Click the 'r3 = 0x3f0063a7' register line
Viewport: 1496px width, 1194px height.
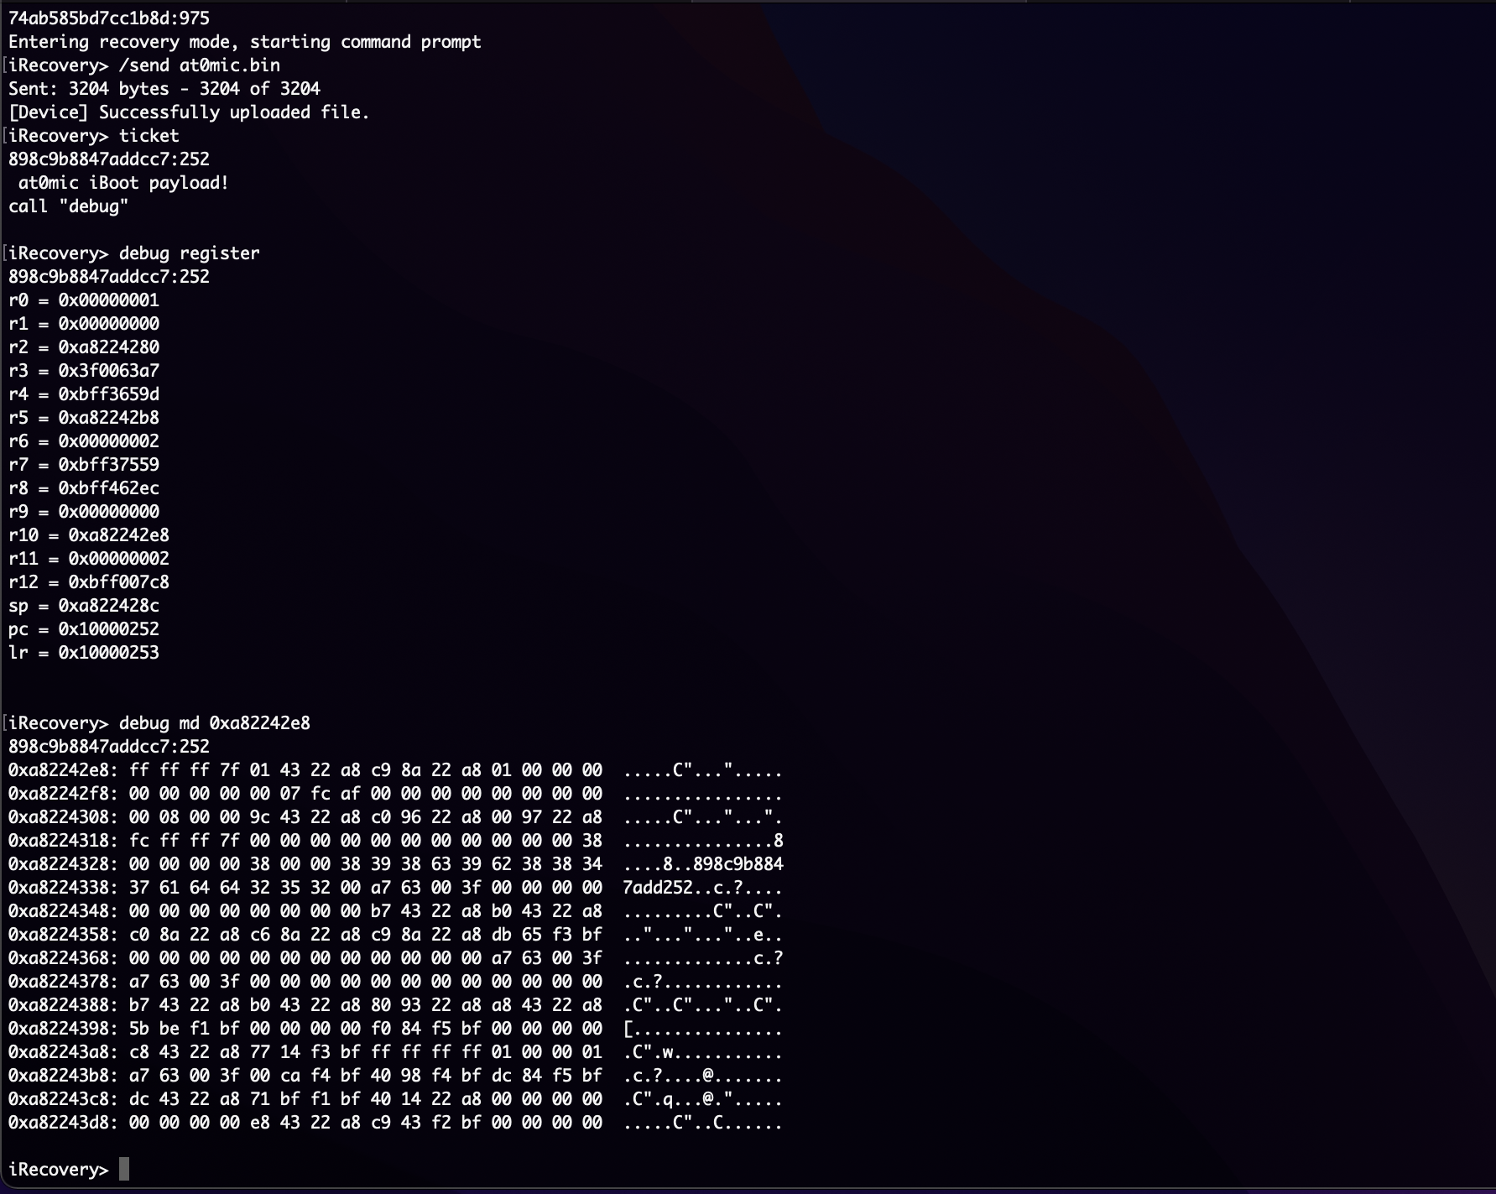click(x=84, y=371)
